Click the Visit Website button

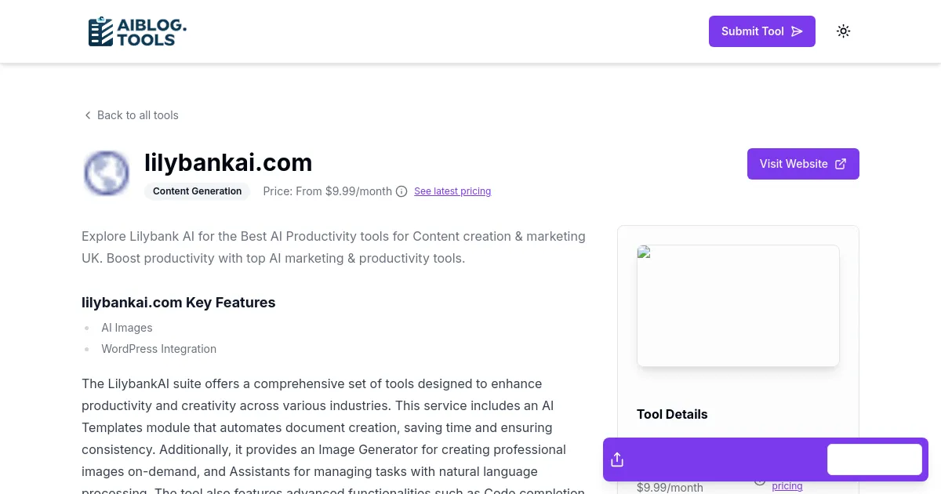coord(802,164)
